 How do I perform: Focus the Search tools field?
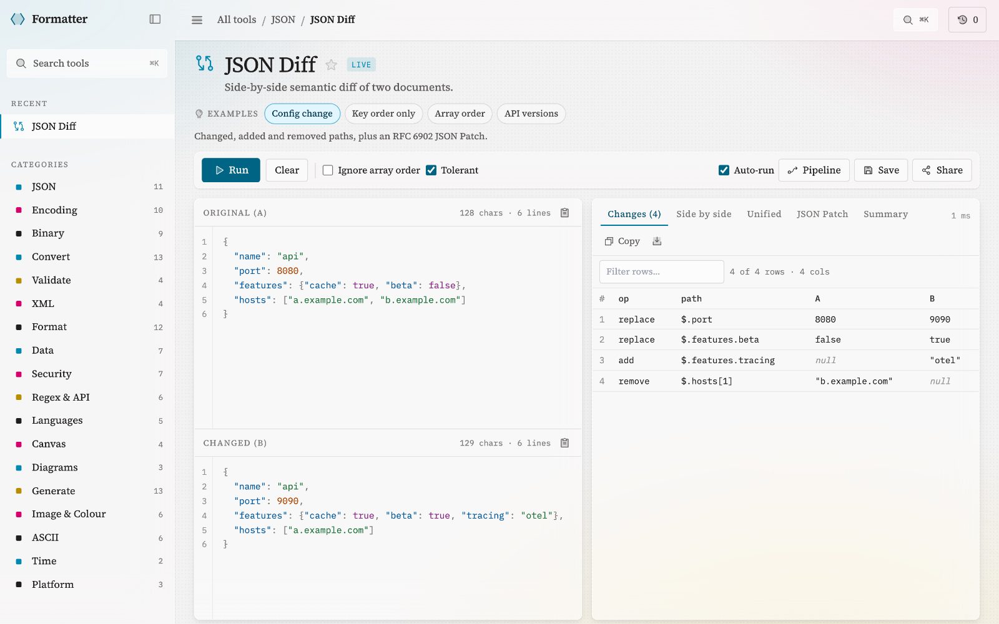click(x=87, y=64)
